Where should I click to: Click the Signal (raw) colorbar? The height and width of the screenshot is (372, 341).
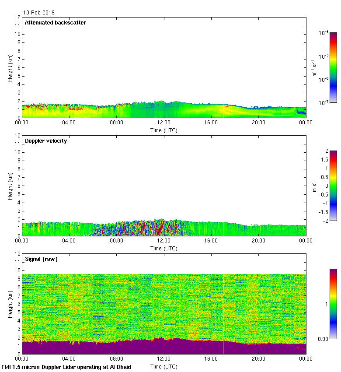333,304
